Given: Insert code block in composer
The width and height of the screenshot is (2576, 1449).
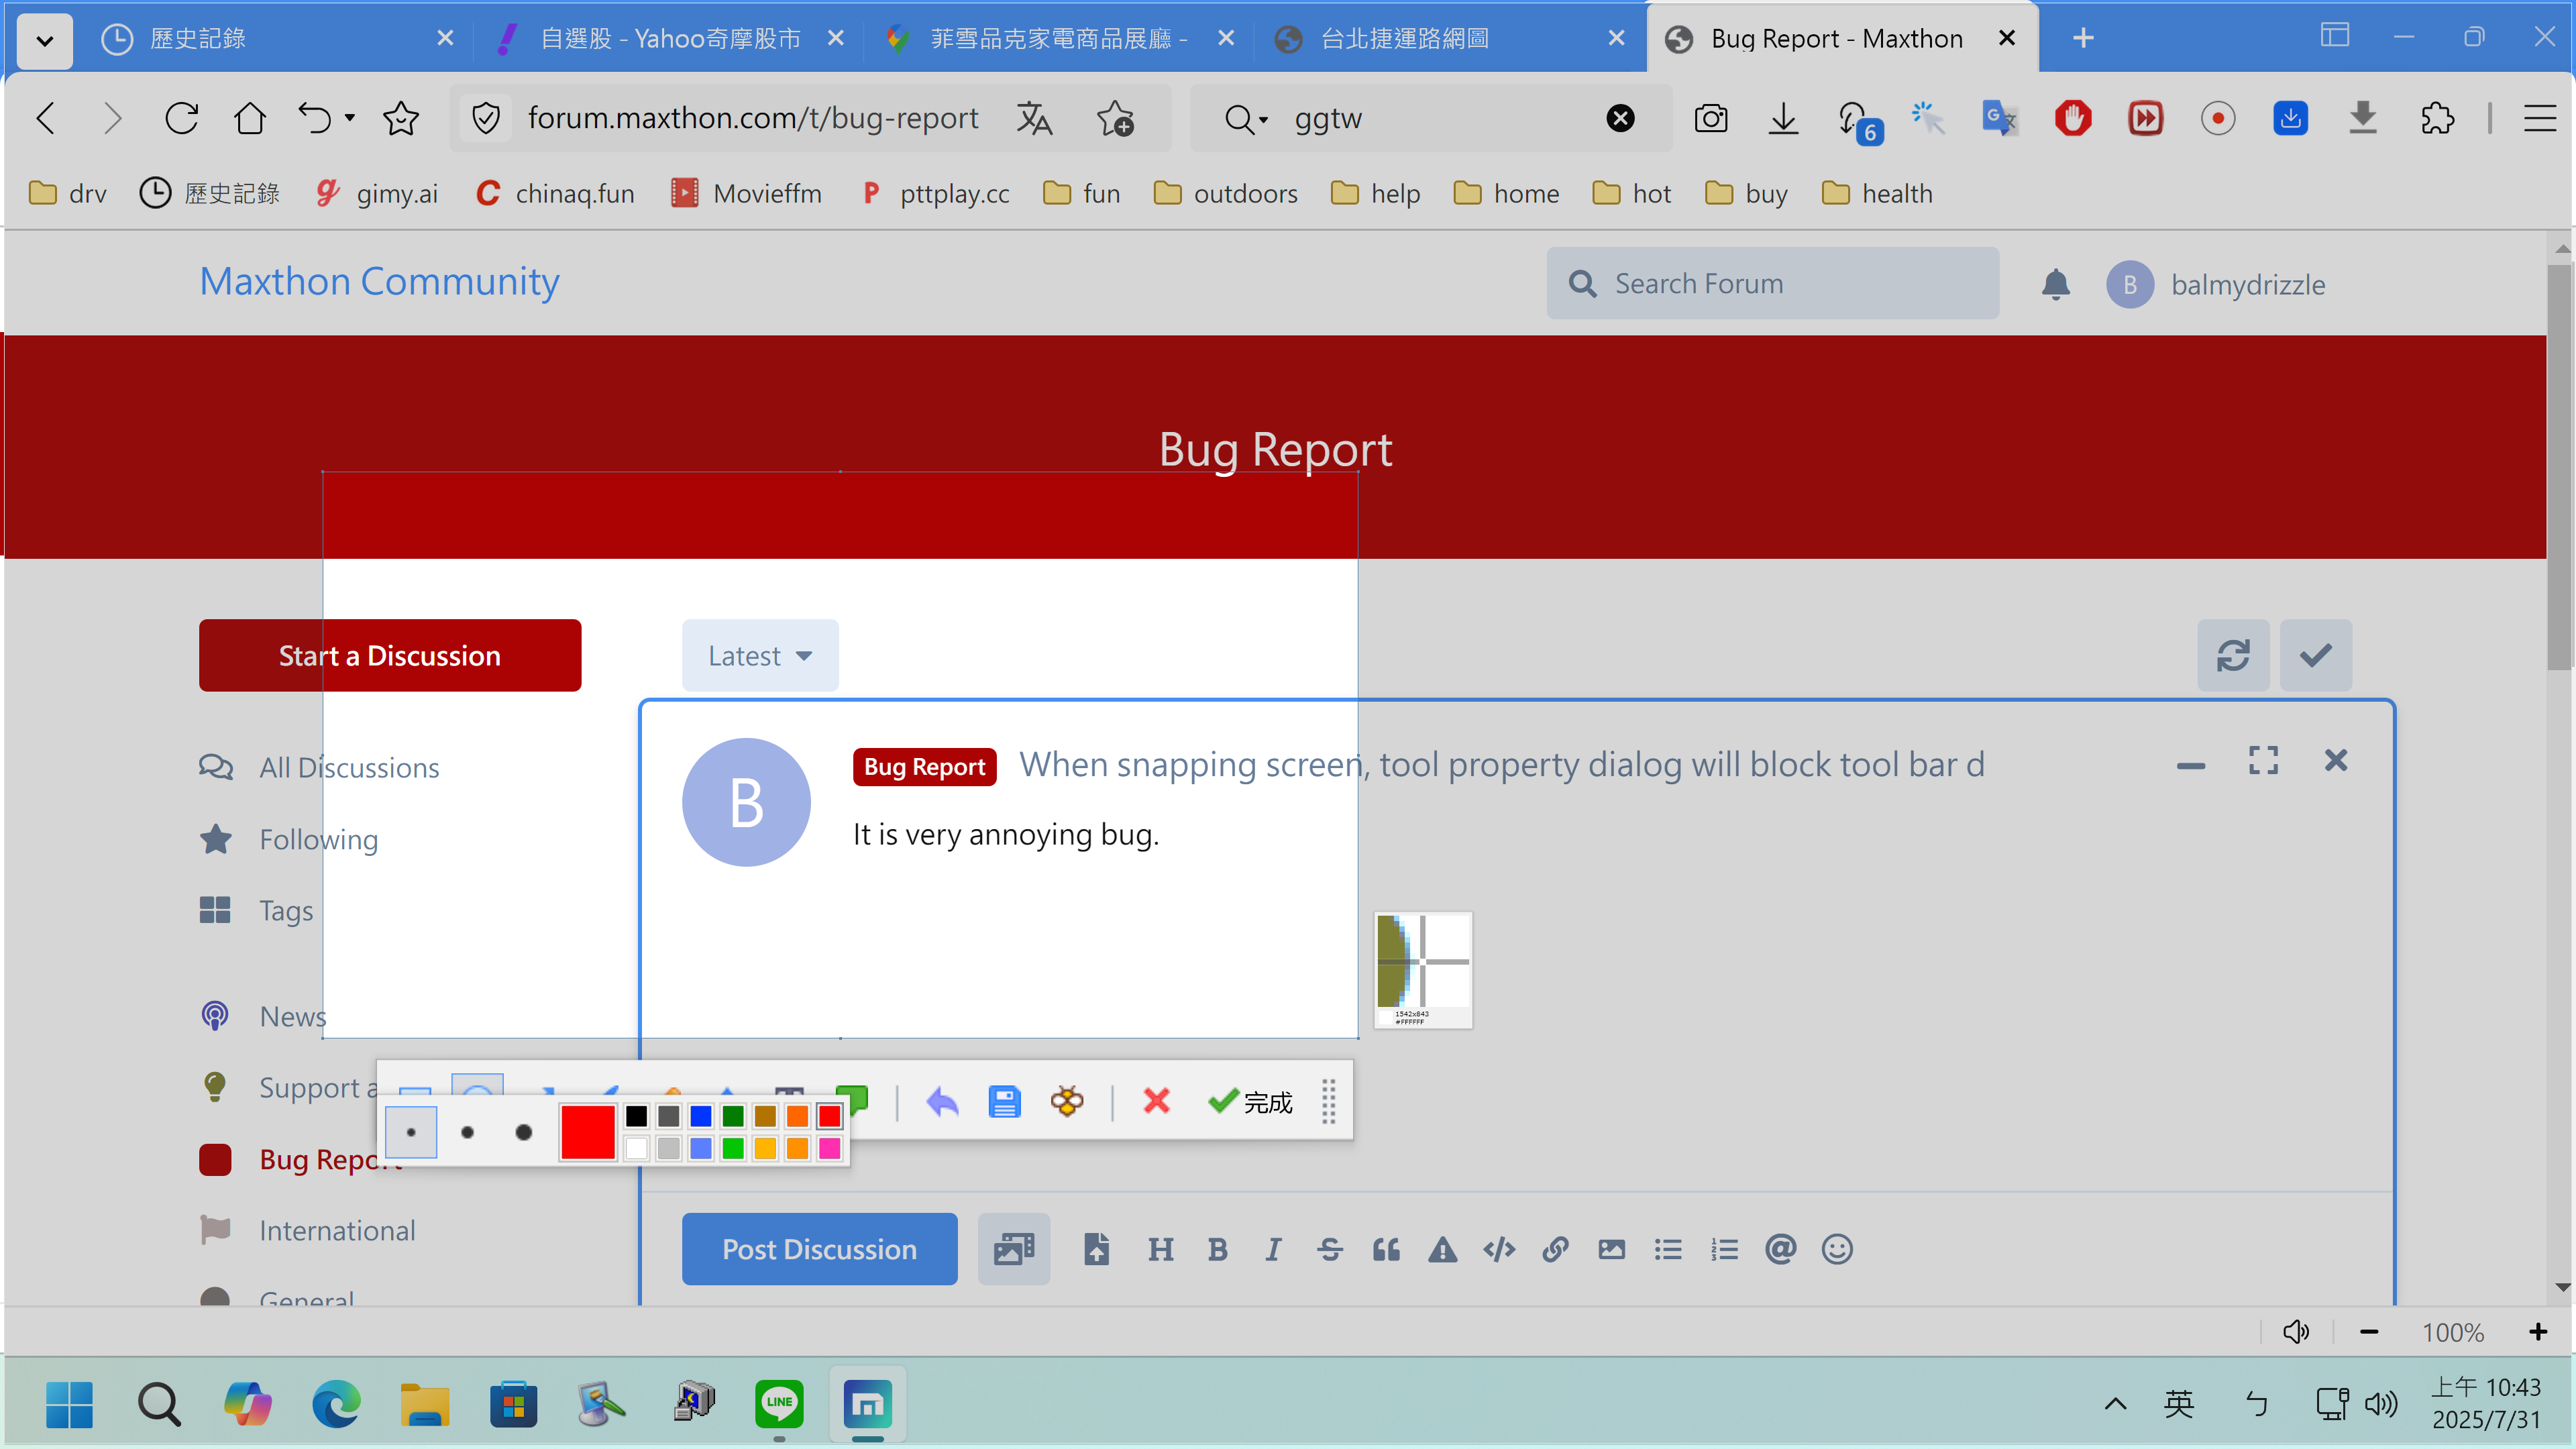Looking at the screenshot, I should 1499,1249.
